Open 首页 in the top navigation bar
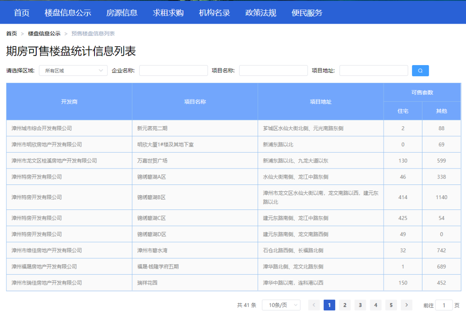466x322 pixels. click(x=22, y=13)
